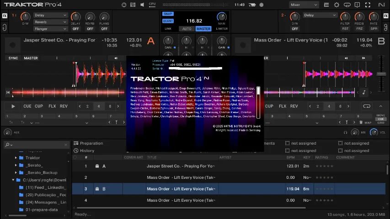The width and height of the screenshot is (390, 219).
Task: Click Deck A cover art thumbnail
Action: pyautogui.click(x=12, y=45)
